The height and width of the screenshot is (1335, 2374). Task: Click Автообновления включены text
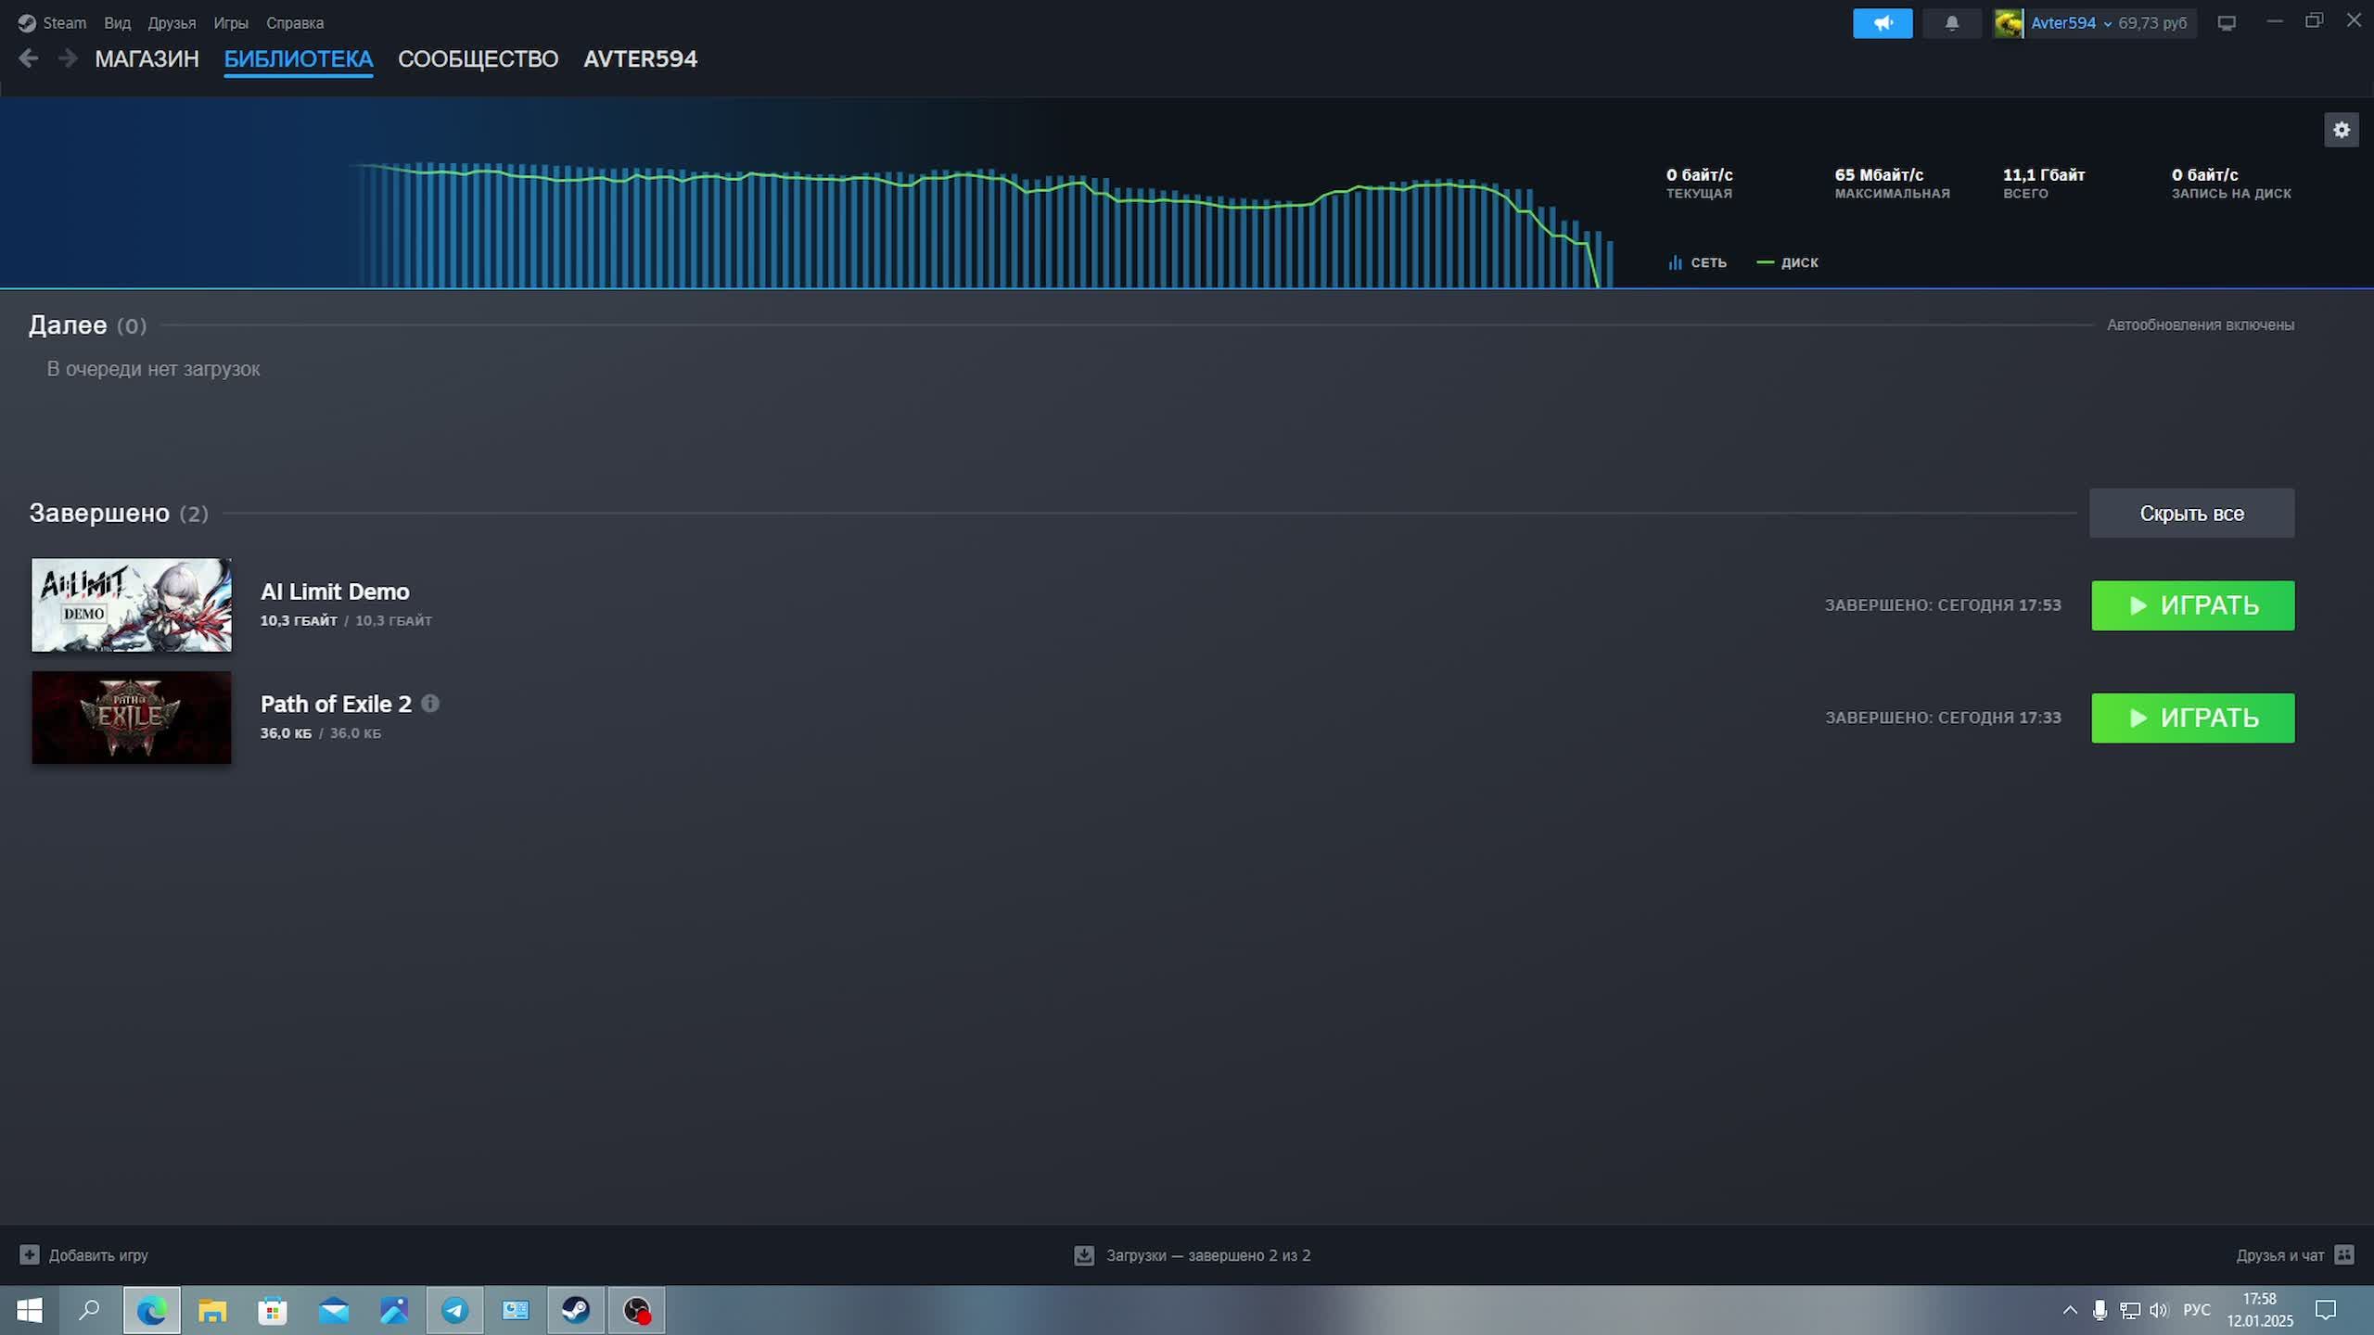coord(2200,324)
